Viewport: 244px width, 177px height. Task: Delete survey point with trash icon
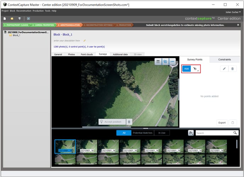click(232, 69)
